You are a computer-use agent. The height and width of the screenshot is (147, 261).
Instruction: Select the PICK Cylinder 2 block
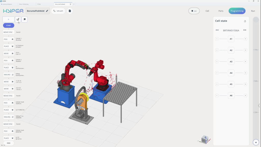pyautogui.click(x=9, y=61)
